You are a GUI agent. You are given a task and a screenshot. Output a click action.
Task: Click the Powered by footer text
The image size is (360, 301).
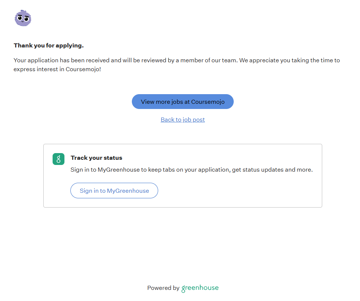coord(163,288)
